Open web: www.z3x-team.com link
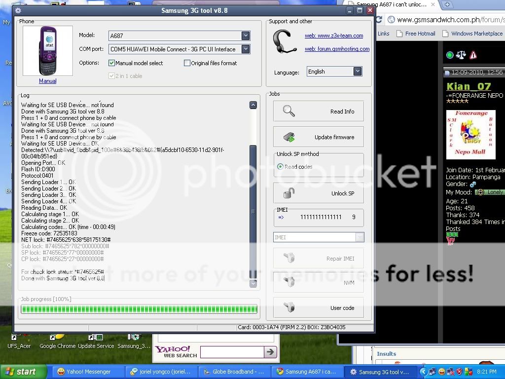505x379 pixels. [x=334, y=36]
